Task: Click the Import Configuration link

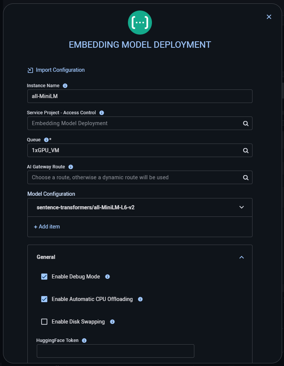Action: tap(60, 70)
